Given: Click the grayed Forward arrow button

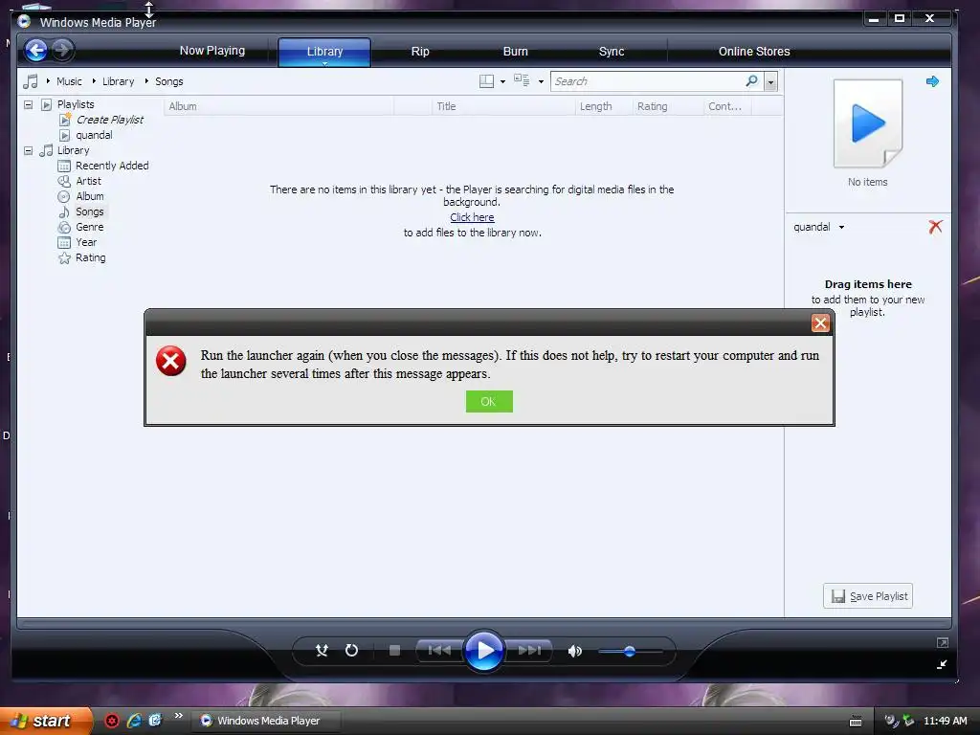Looking at the screenshot, I should tap(62, 50).
